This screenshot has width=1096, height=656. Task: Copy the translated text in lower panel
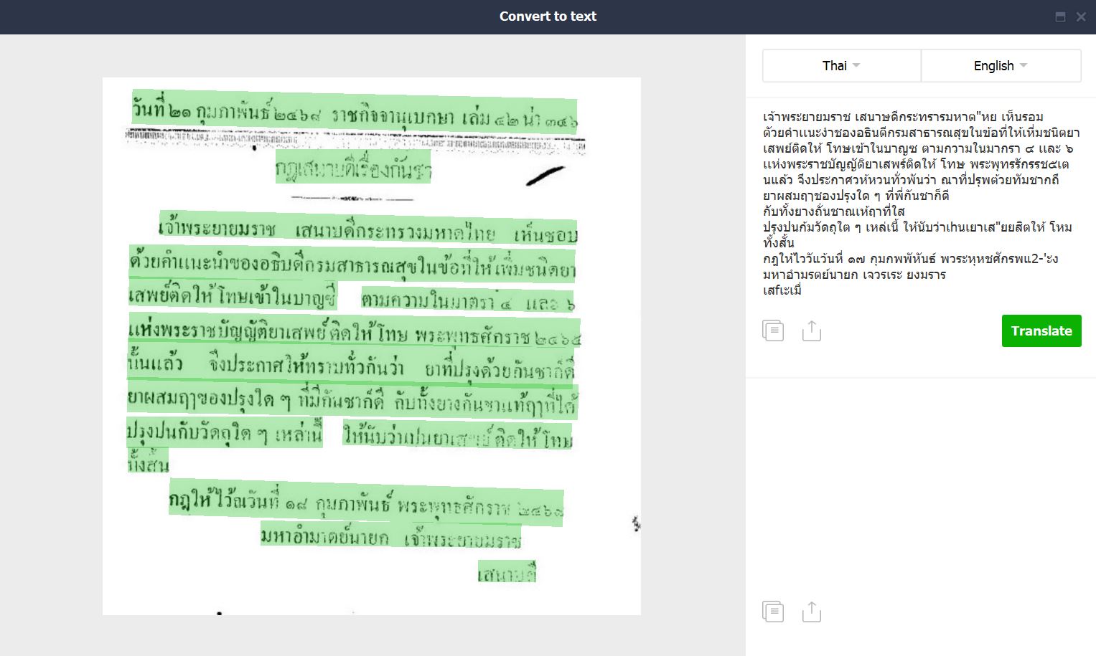[773, 612]
